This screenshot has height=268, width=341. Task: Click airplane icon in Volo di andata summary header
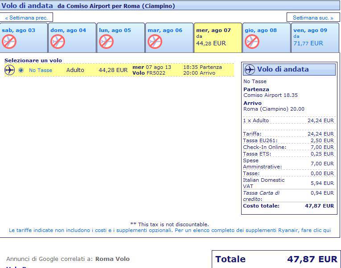point(250,70)
